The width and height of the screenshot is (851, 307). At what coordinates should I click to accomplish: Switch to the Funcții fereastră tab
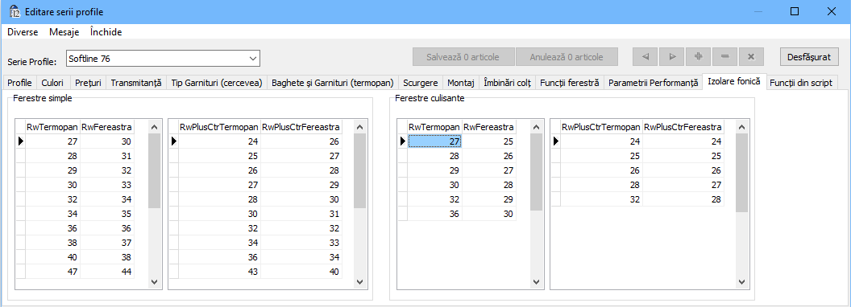pyautogui.click(x=569, y=83)
